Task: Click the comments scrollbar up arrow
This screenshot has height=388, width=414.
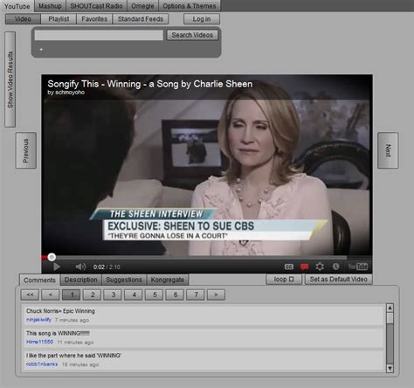Action: click(x=390, y=308)
